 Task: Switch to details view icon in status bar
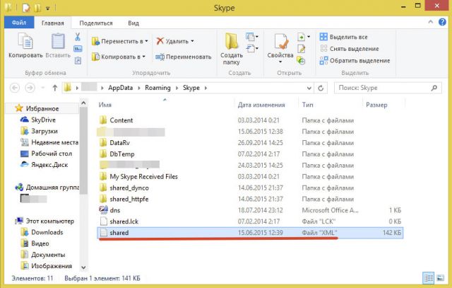click(x=429, y=278)
